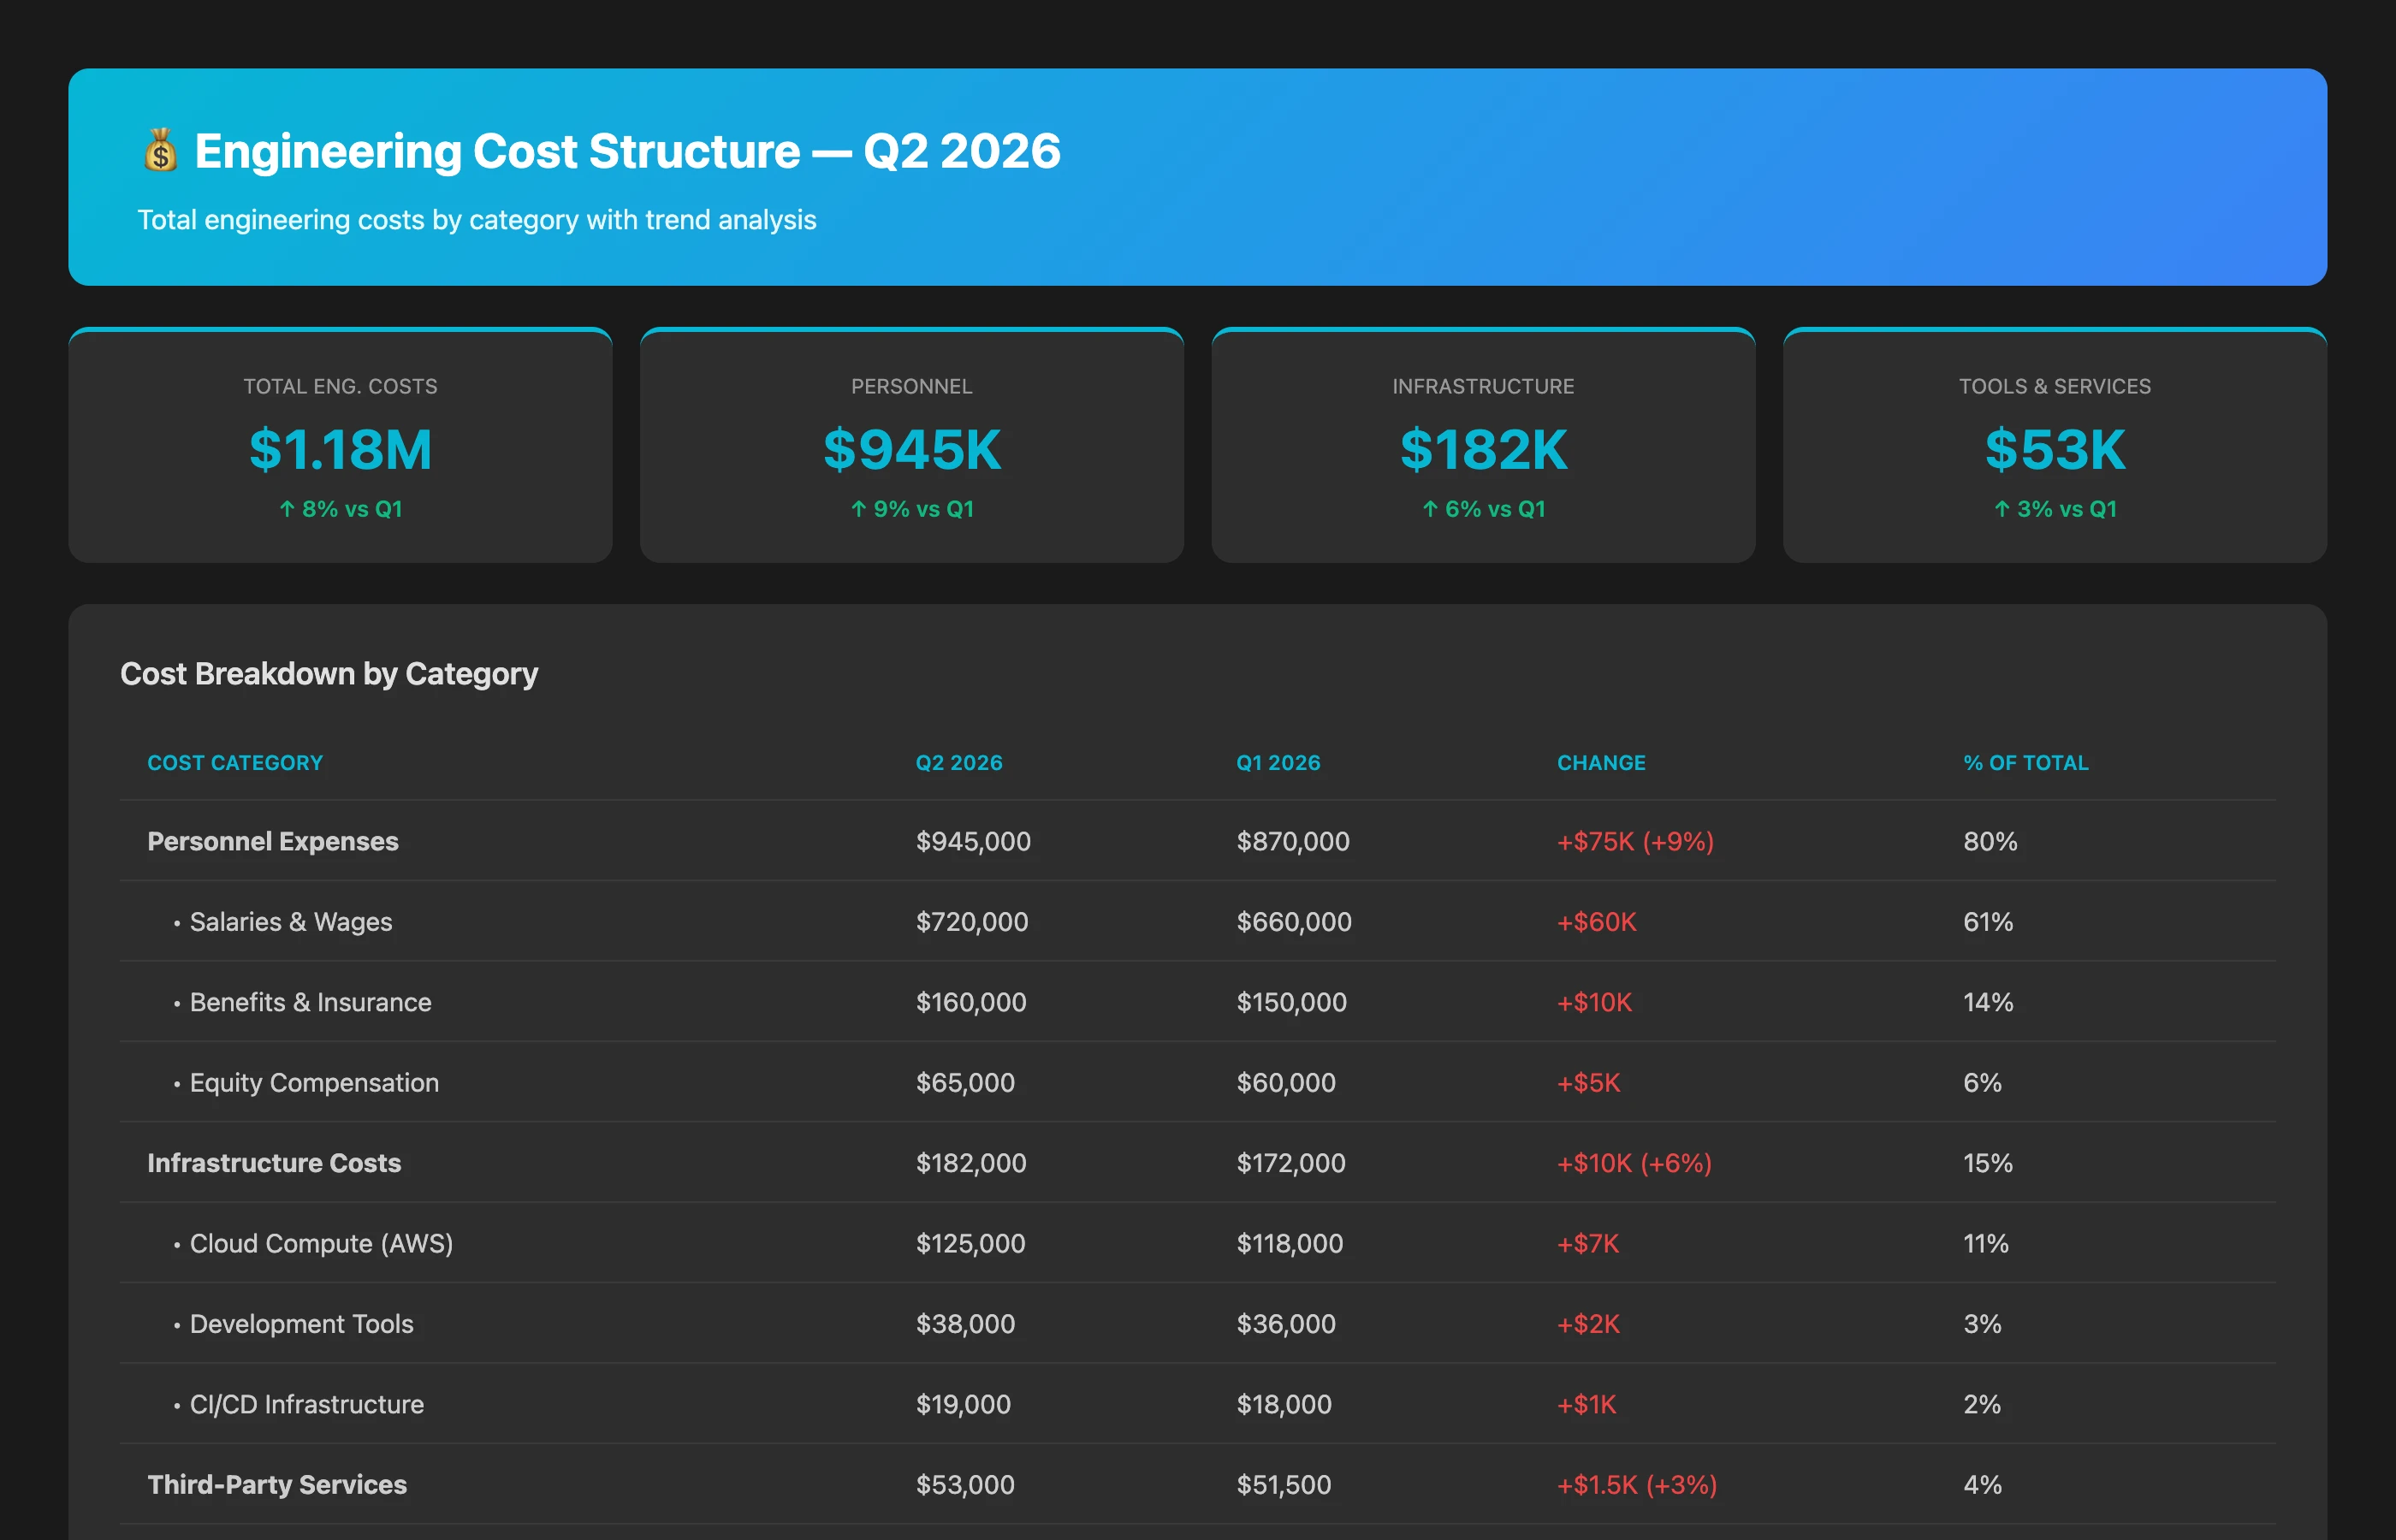Viewport: 2396px width, 1540px height.
Task: Click the 80% of total cell
Action: tap(1990, 841)
